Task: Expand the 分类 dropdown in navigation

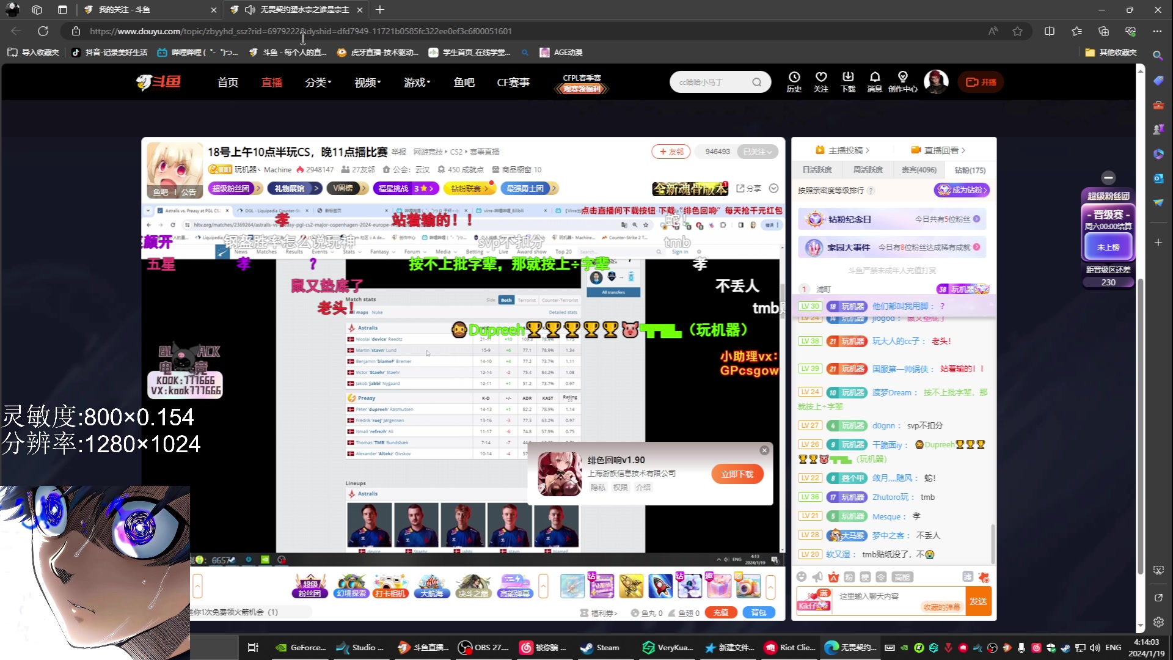Action: [318, 82]
